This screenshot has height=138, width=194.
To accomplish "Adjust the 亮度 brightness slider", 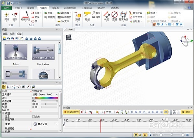I will point(49,104).
